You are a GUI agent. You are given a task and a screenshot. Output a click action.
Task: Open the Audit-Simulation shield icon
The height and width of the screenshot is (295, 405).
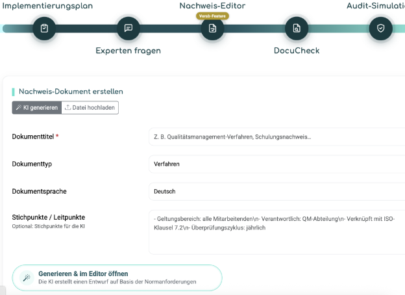pos(381,28)
